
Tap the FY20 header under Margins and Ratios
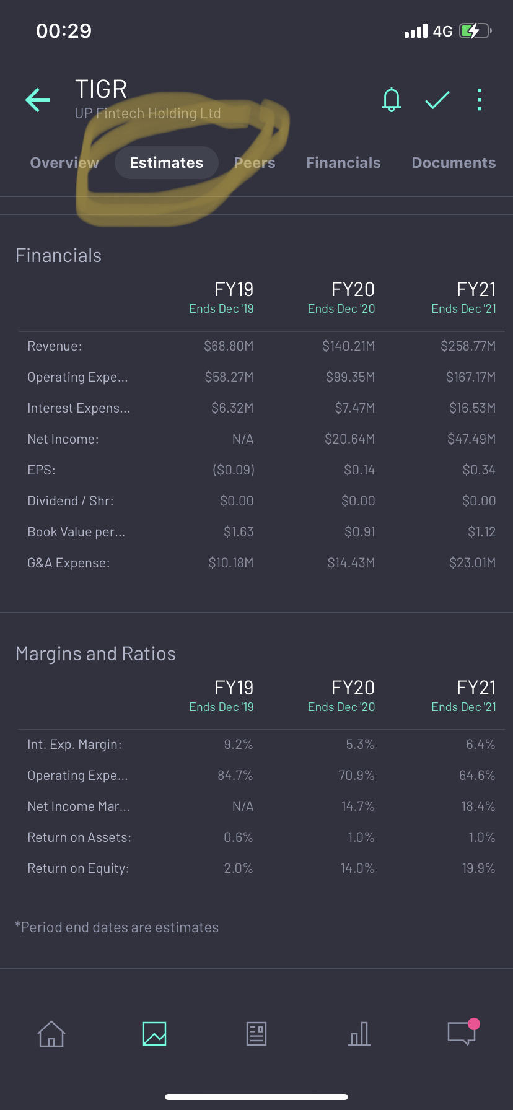pyautogui.click(x=353, y=688)
